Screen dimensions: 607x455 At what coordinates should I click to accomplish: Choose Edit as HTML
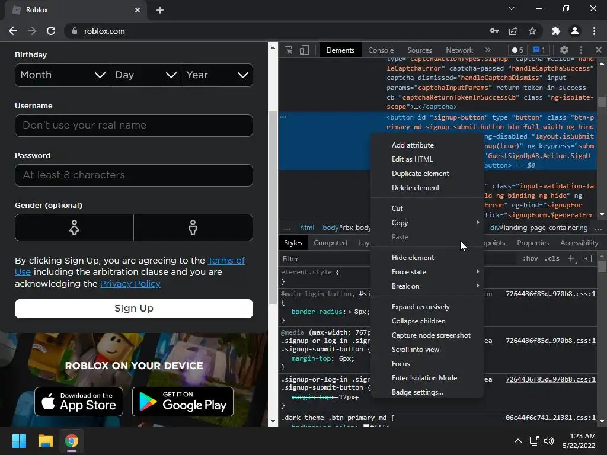(x=427, y=159)
